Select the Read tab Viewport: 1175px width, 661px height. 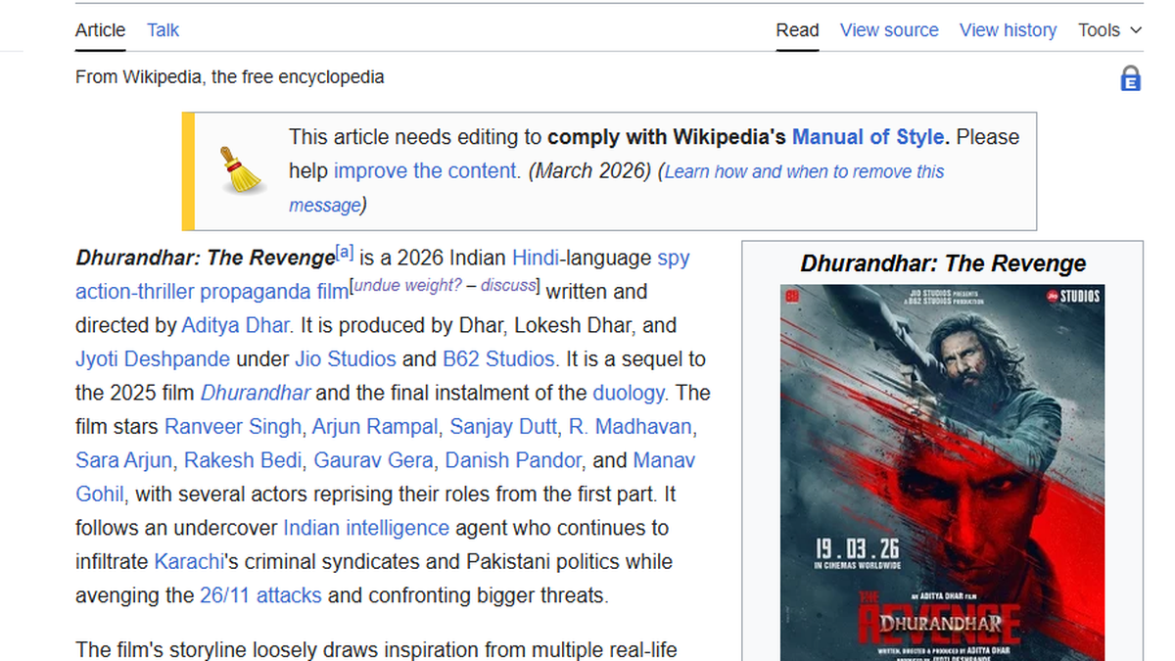coord(797,30)
